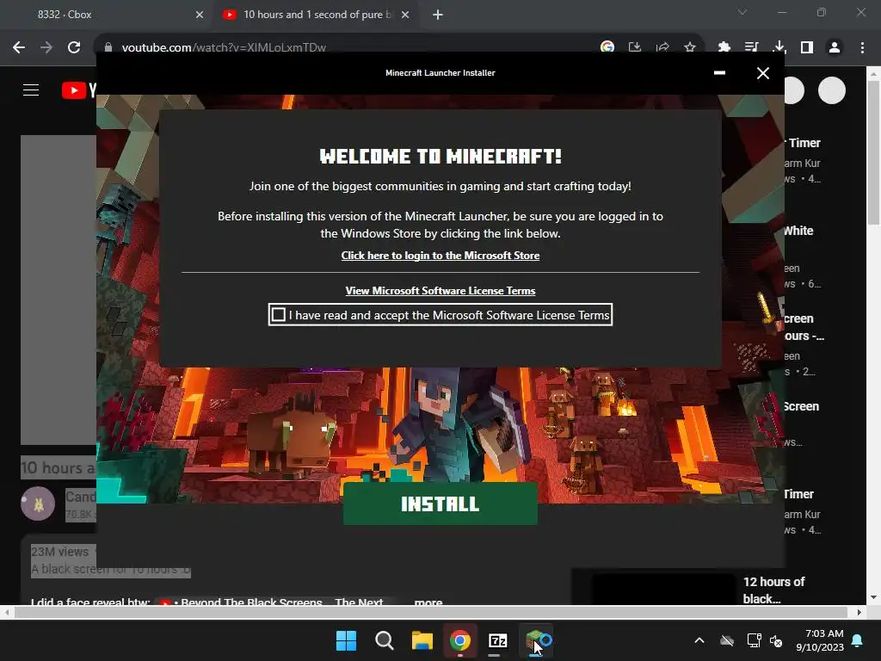Minimize the Minecraft Launcher Installer window
This screenshot has width=881, height=661.
(x=719, y=73)
